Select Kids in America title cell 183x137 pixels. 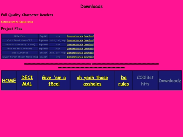coord(20,53)
